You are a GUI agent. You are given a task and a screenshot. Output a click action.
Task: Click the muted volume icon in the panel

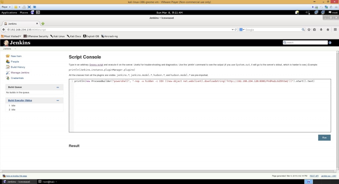(x=308, y=13)
